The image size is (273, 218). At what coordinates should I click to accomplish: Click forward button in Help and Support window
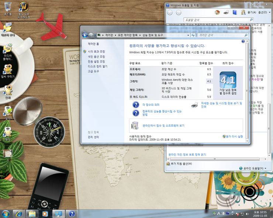pyautogui.click(x=179, y=13)
